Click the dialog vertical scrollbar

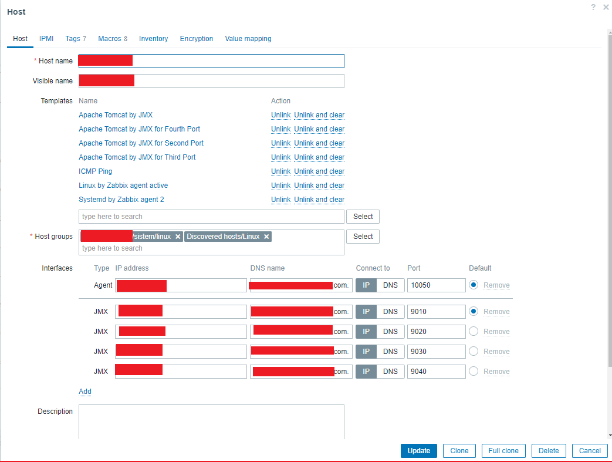(610, 201)
